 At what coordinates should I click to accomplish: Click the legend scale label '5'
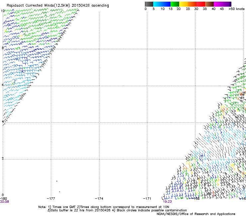tap(154, 9)
